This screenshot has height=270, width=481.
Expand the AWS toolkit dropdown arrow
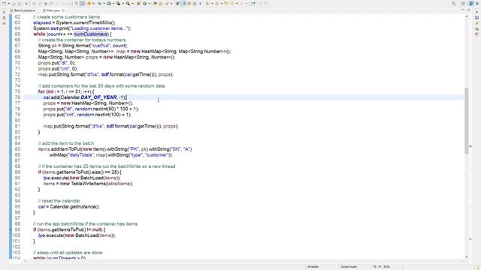pos(93,3)
